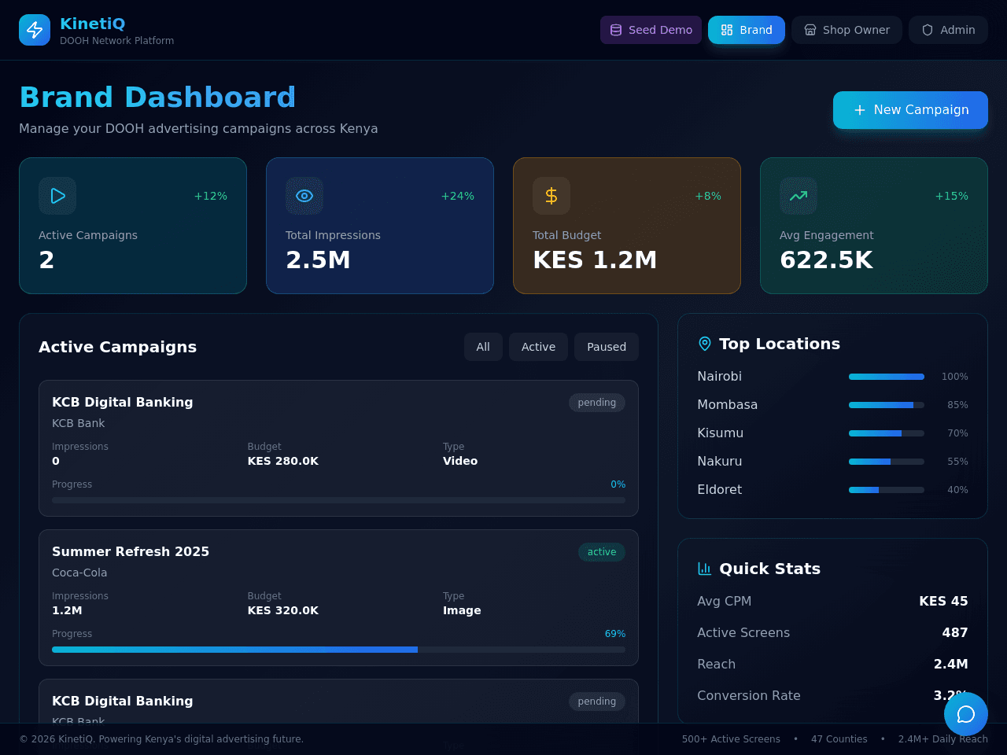Click the Summer Refresh 69% progress bar
This screenshot has width=1007, height=755.
point(338,650)
